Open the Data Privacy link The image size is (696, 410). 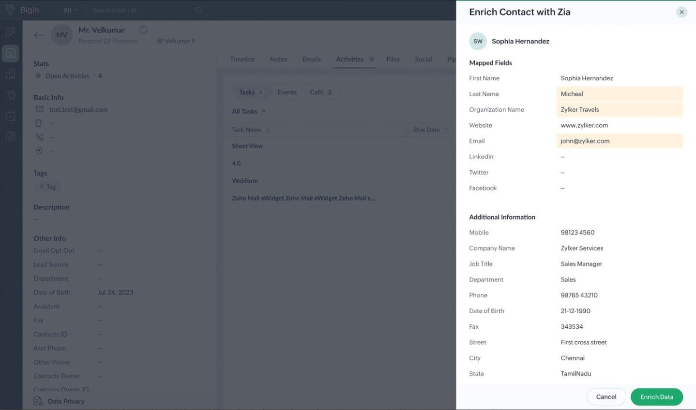tap(66, 401)
